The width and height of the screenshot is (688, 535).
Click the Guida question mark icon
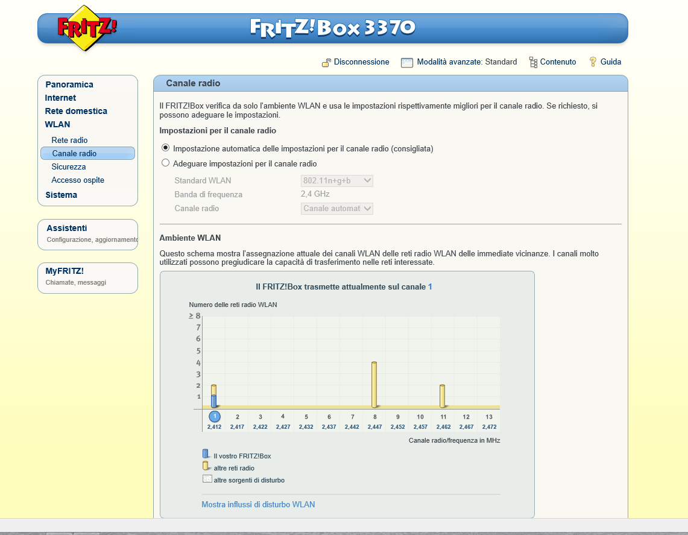tap(593, 62)
